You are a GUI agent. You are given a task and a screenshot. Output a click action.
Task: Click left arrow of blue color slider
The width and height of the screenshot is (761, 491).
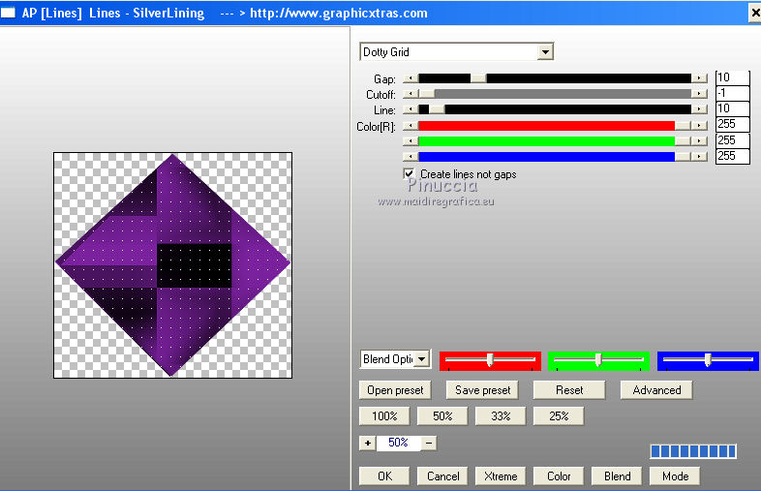point(411,156)
